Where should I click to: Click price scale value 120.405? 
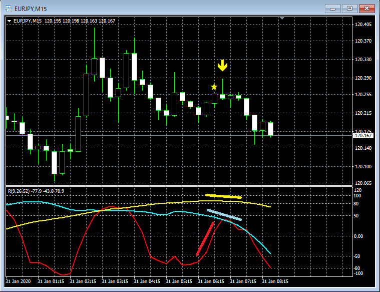pyautogui.click(x=363, y=24)
